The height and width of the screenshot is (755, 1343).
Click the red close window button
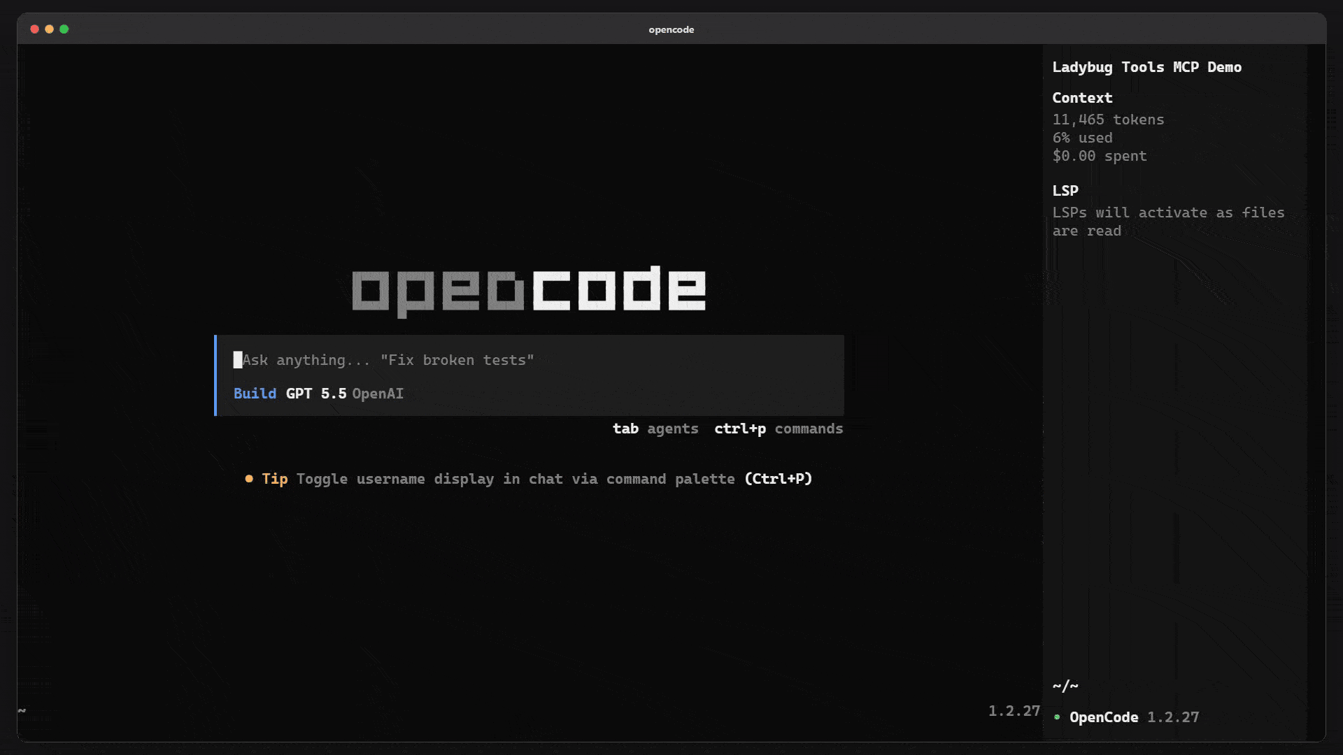point(34,29)
